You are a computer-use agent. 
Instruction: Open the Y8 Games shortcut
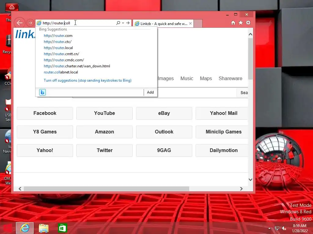click(45, 132)
